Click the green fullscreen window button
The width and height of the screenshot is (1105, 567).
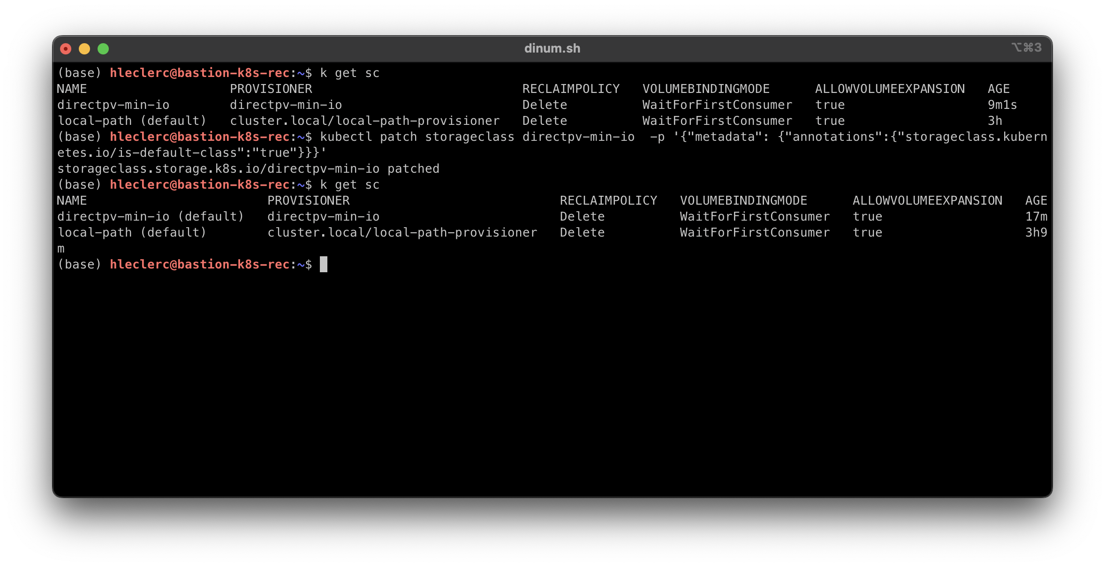tap(103, 49)
